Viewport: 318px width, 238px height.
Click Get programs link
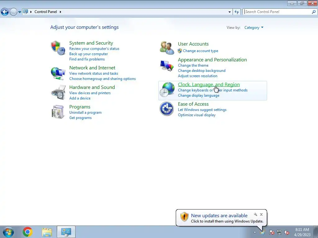(x=80, y=118)
